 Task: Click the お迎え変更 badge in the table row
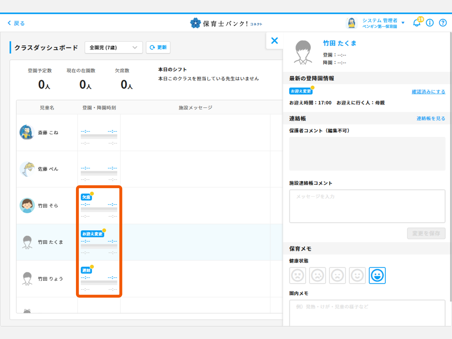click(x=92, y=234)
